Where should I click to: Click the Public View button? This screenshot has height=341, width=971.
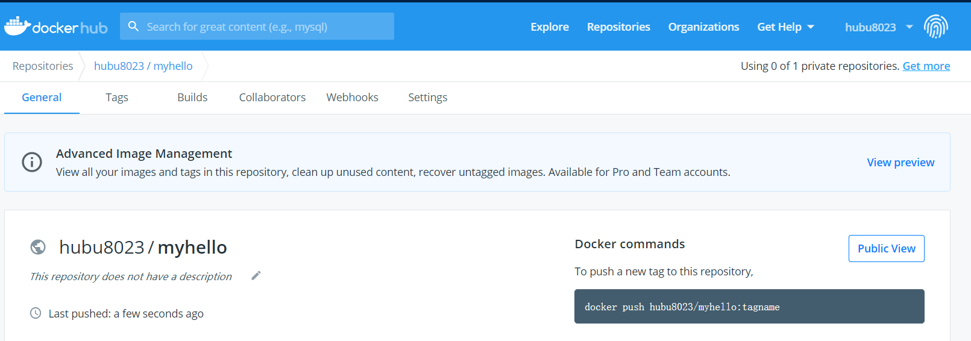click(886, 248)
